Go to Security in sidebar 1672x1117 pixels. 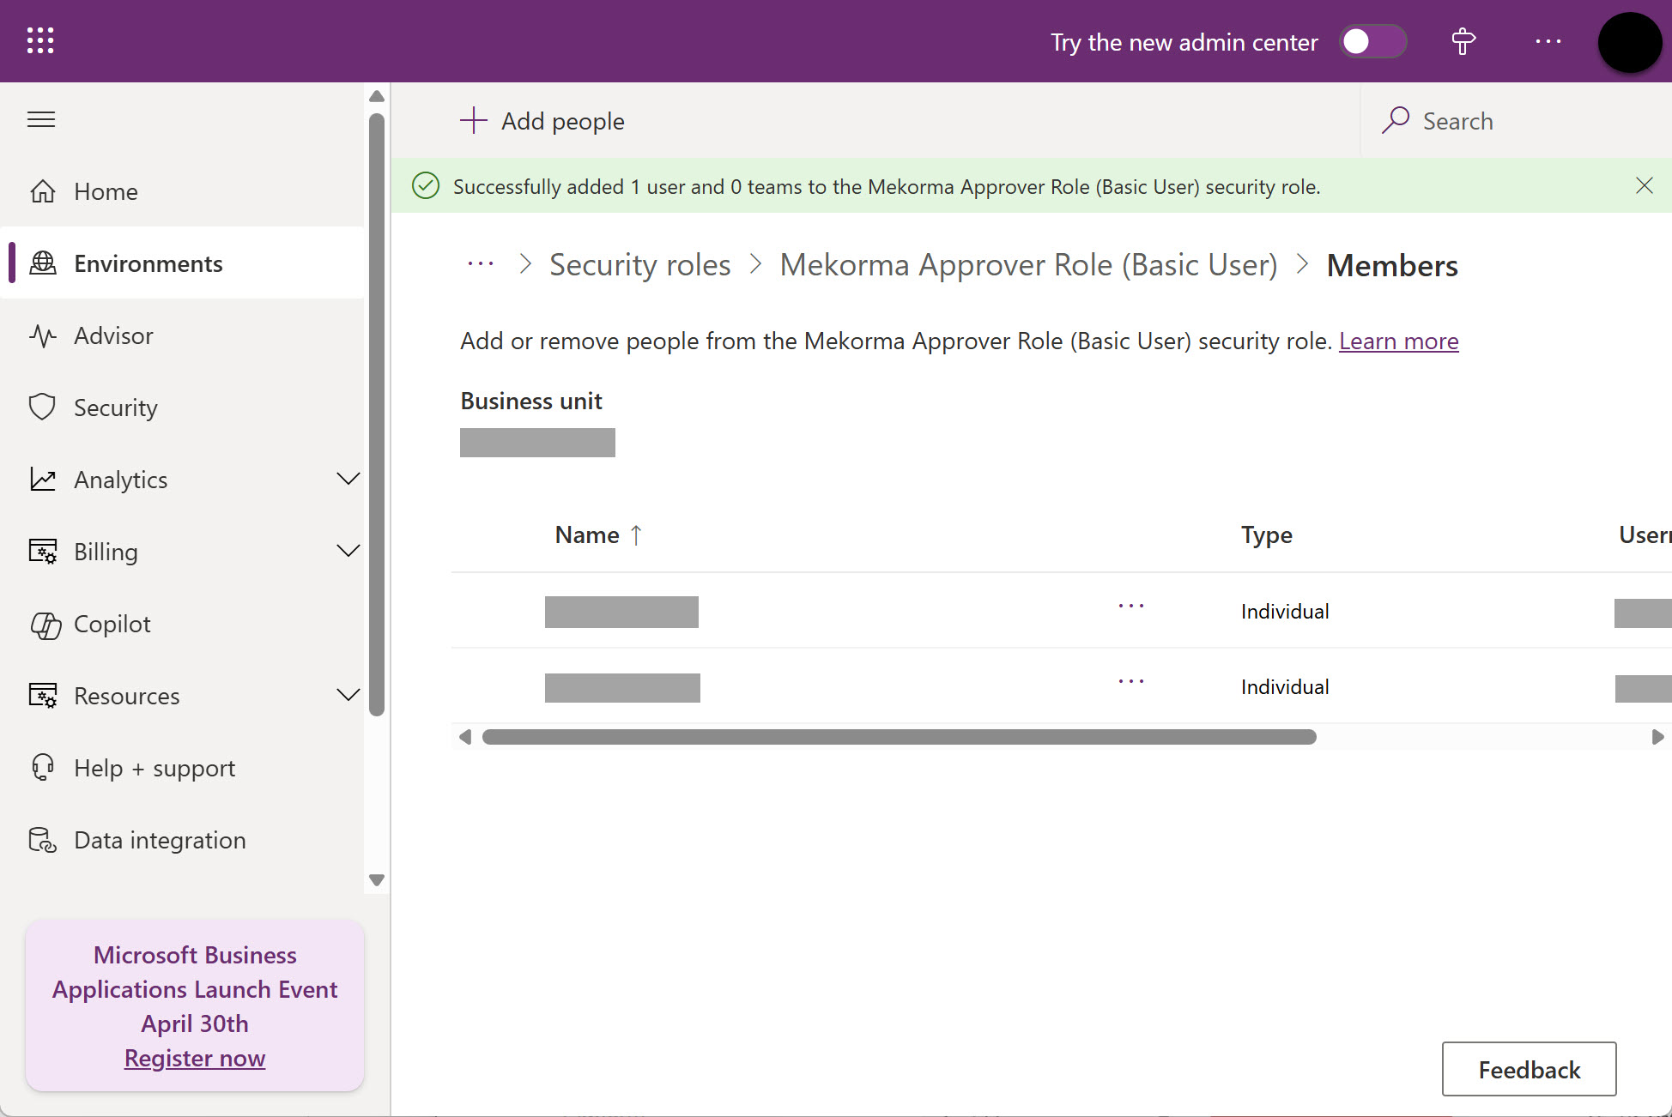pos(116,408)
